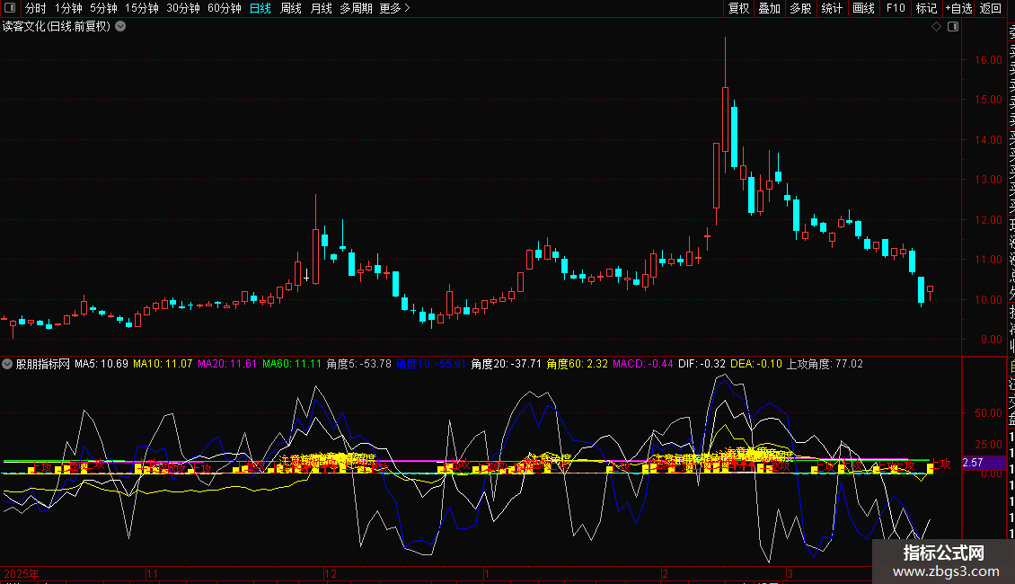The height and width of the screenshot is (584, 1015).
Task: Toggle the left sidebar panel icon
Action: point(11,8)
